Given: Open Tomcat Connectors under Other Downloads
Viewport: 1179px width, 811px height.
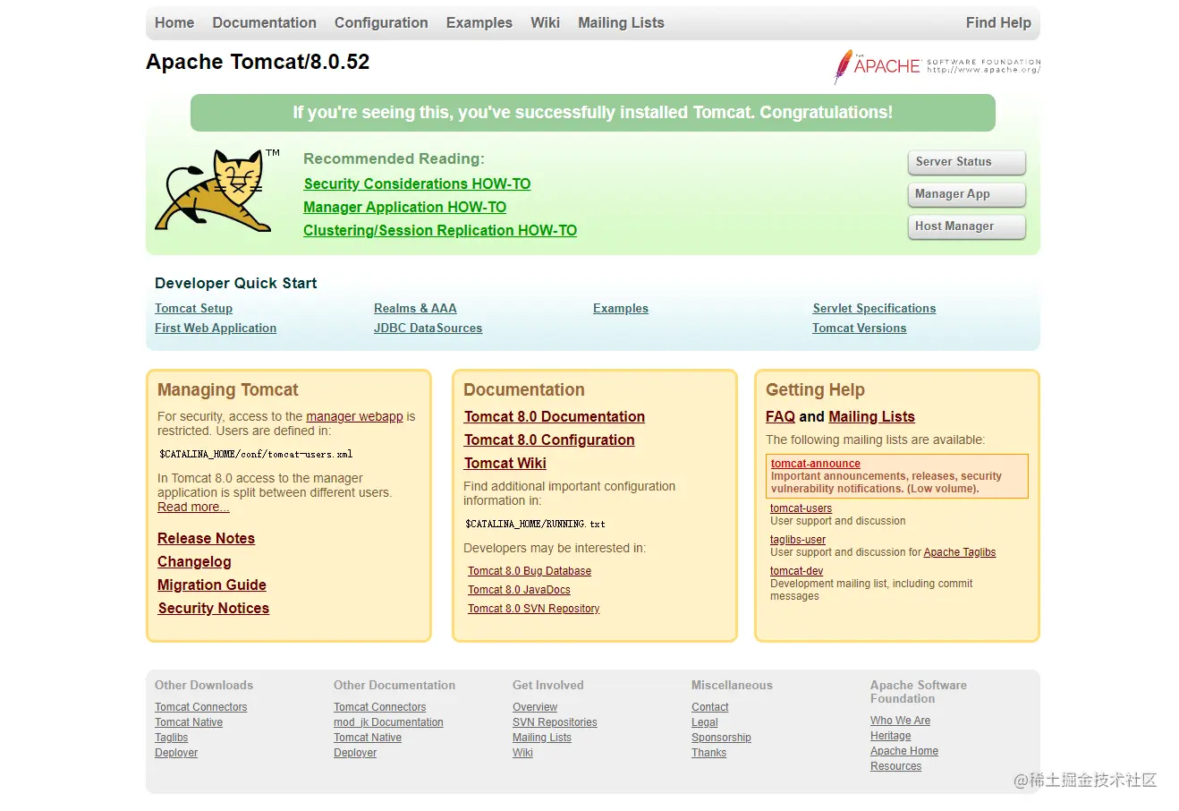Looking at the screenshot, I should [x=200, y=707].
